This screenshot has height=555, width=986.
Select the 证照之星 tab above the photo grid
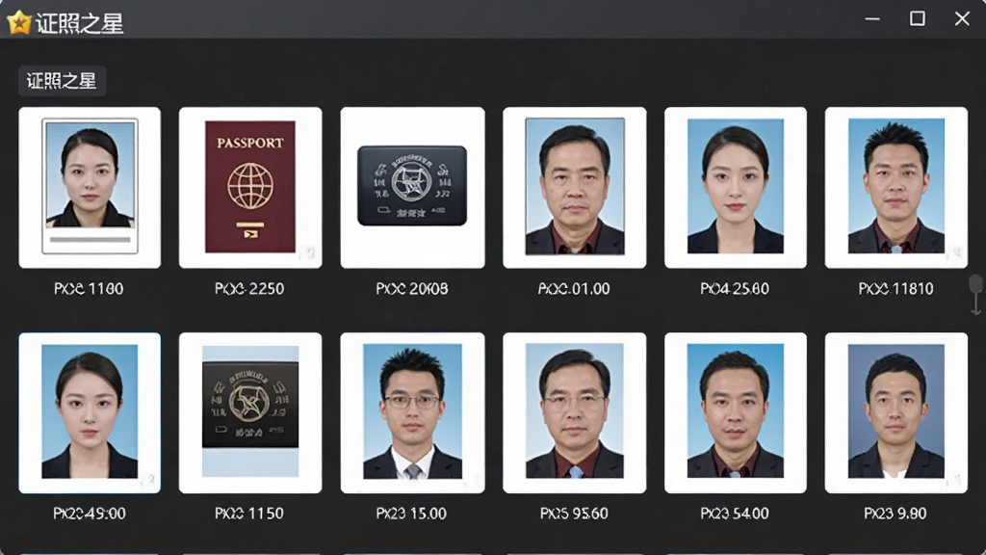(x=62, y=81)
